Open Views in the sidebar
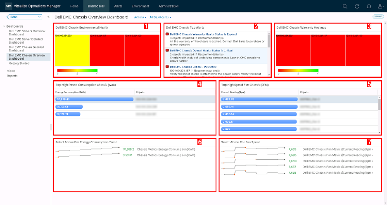Image resolution: width=387 pixels, height=205 pixels. [x=11, y=71]
